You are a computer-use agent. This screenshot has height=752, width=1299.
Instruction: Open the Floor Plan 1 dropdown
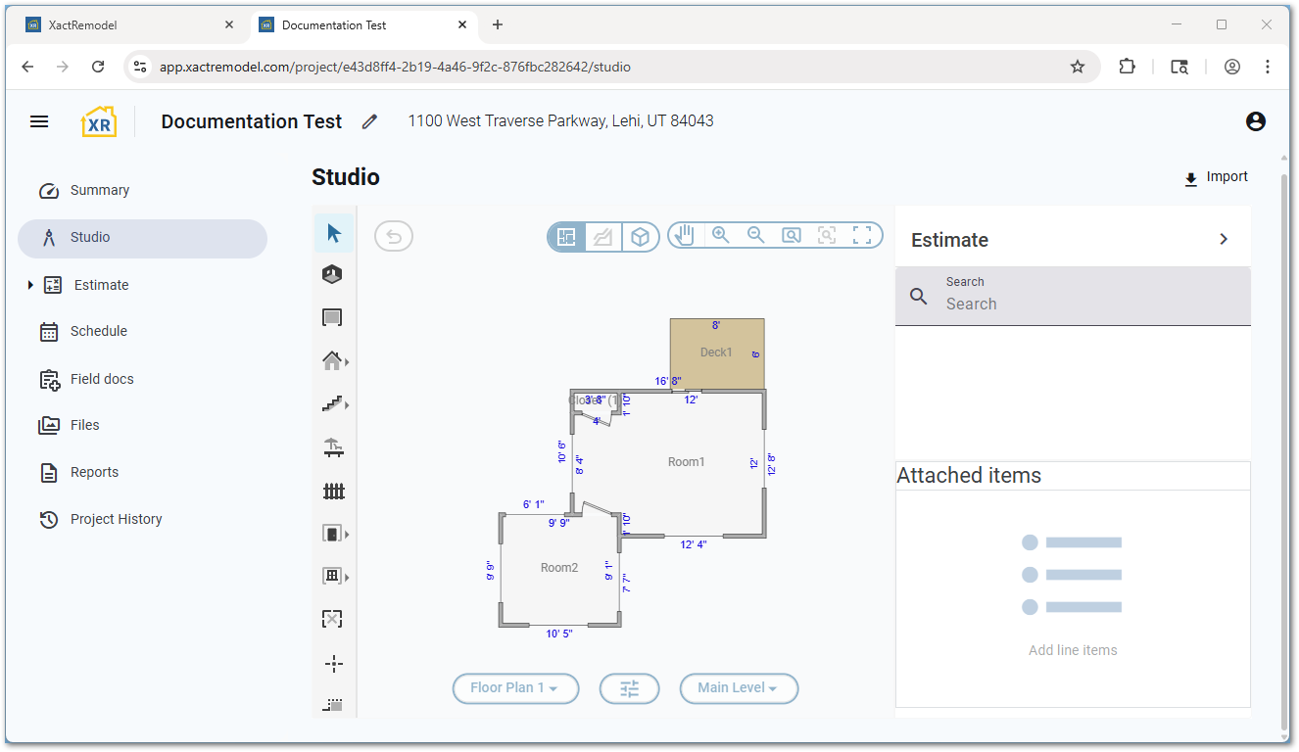(x=514, y=688)
